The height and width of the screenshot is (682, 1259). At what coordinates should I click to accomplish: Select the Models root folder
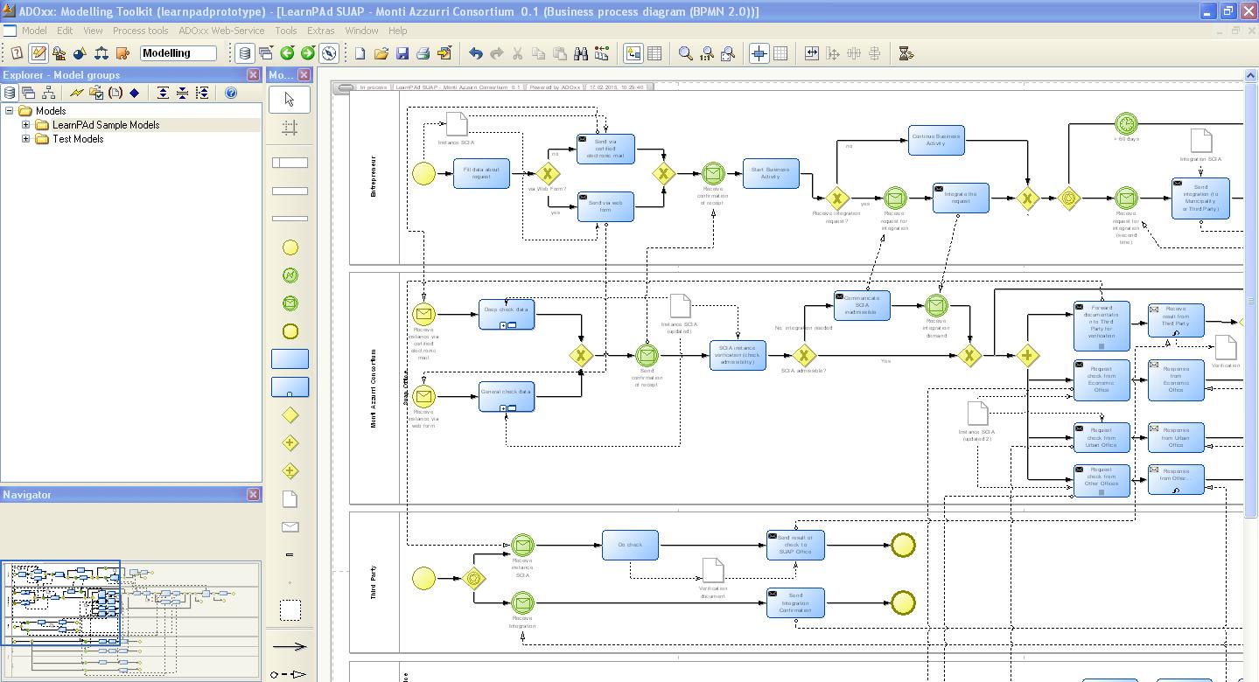tap(51, 111)
